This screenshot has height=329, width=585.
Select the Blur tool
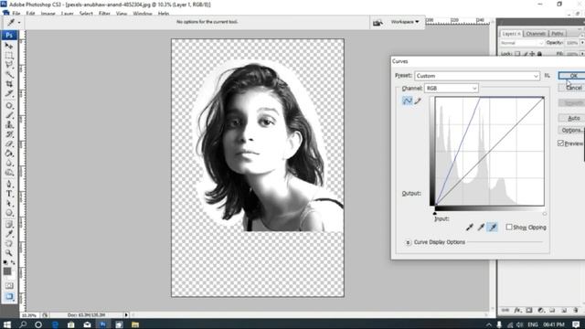point(9,164)
